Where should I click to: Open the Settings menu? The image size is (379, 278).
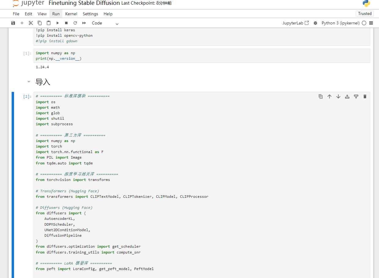pos(90,14)
